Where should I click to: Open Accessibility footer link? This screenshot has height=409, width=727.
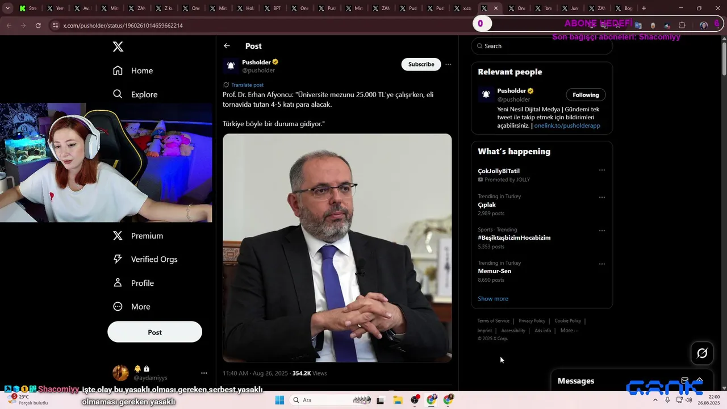[513, 331]
